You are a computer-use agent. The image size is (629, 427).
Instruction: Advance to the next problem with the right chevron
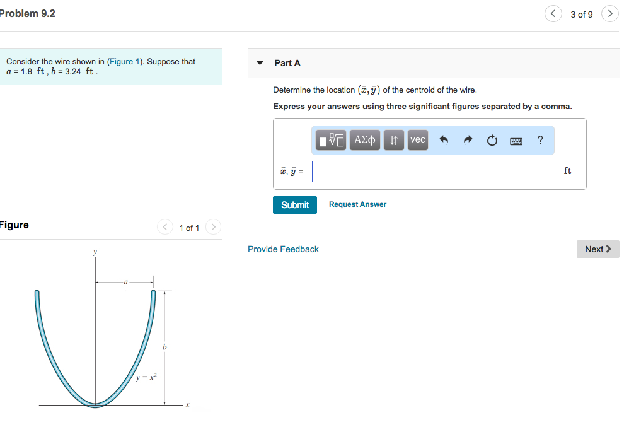coord(609,13)
